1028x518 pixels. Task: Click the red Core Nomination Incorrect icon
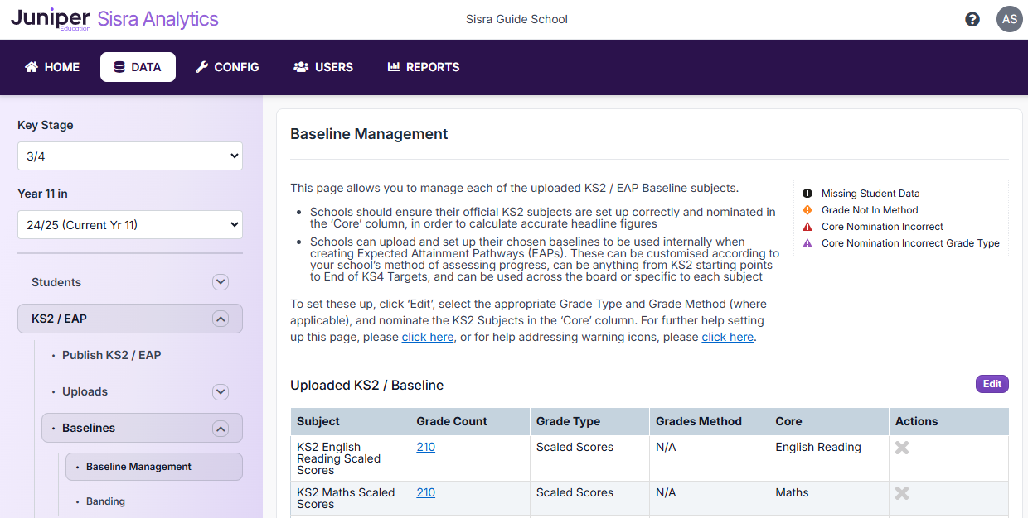click(x=807, y=227)
